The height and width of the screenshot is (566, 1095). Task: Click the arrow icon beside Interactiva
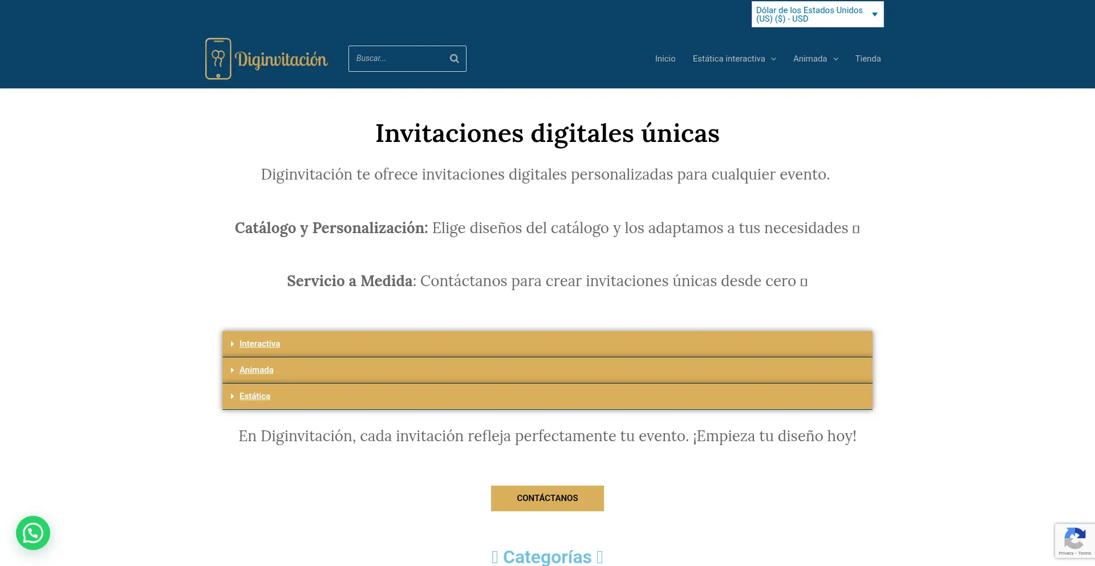click(232, 344)
